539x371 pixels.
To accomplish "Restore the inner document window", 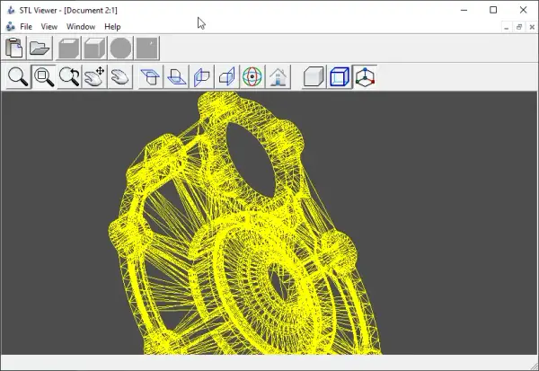I will coord(519,27).
